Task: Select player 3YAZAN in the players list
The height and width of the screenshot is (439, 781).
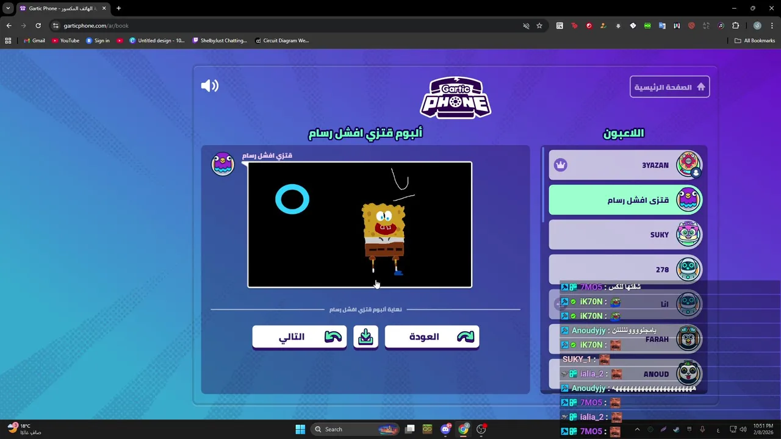Action: click(625, 165)
